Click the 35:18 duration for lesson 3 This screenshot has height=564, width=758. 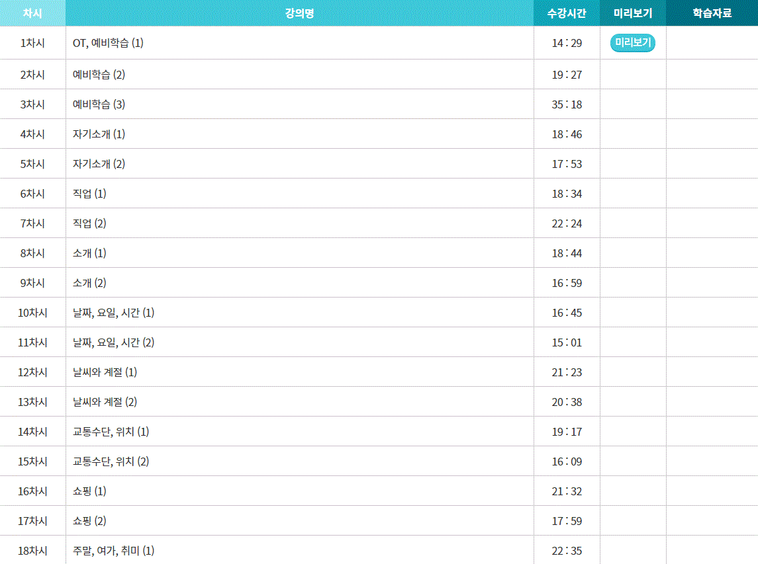(567, 104)
